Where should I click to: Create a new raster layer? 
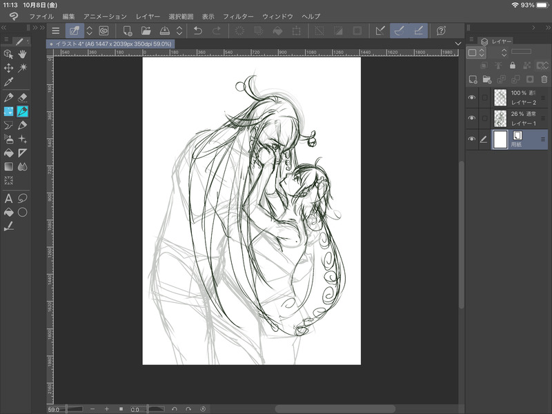click(x=473, y=79)
